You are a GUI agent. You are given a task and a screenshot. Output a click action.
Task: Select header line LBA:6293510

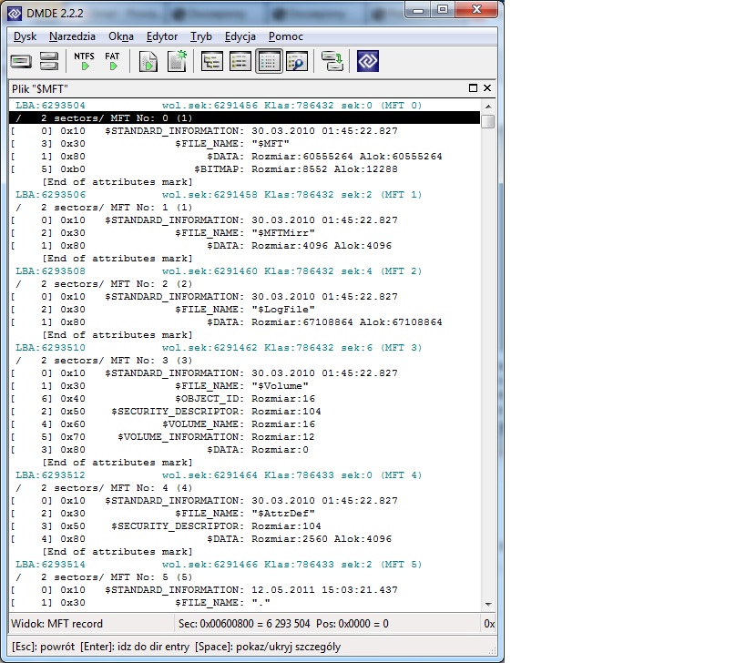[244, 348]
